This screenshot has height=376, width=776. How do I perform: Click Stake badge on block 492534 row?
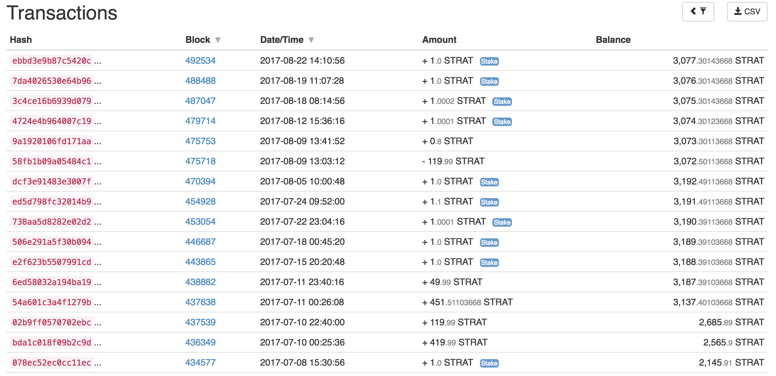(x=489, y=61)
